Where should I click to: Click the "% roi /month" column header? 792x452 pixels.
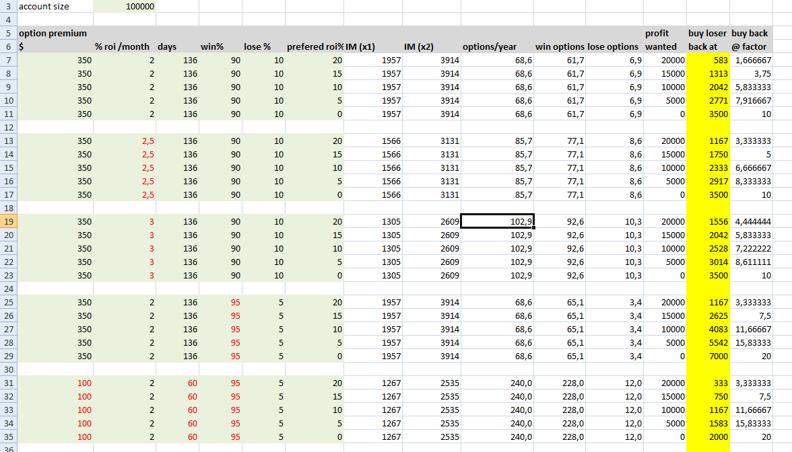125,46
